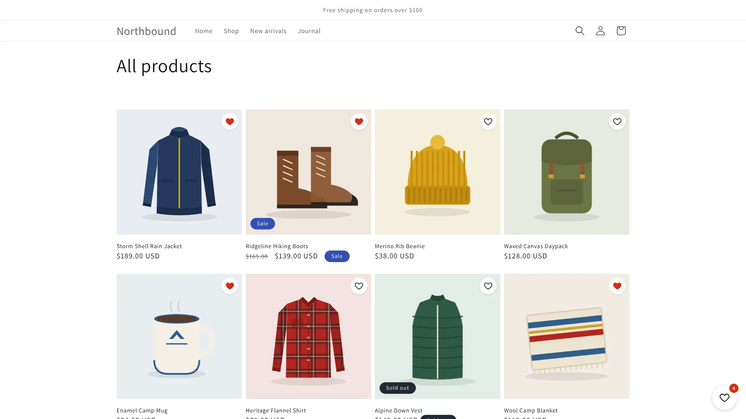Viewport: 746px width, 419px height.
Task: Add Heritage Flannel Shirt to wishlist
Action: point(359,286)
